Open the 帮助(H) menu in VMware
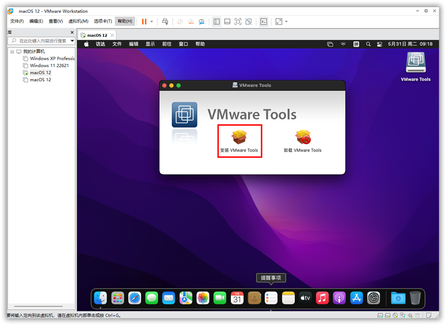 coord(125,21)
